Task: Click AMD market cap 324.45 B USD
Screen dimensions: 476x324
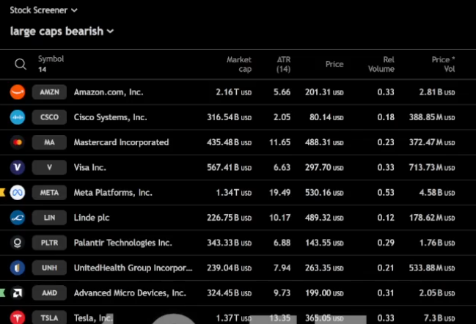Action: 229,292
